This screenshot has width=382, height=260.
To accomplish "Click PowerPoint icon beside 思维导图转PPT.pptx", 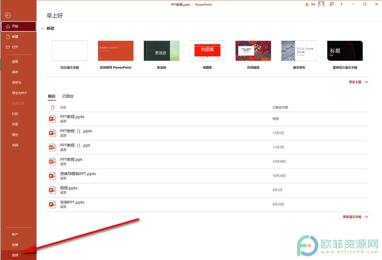I will (52, 176).
